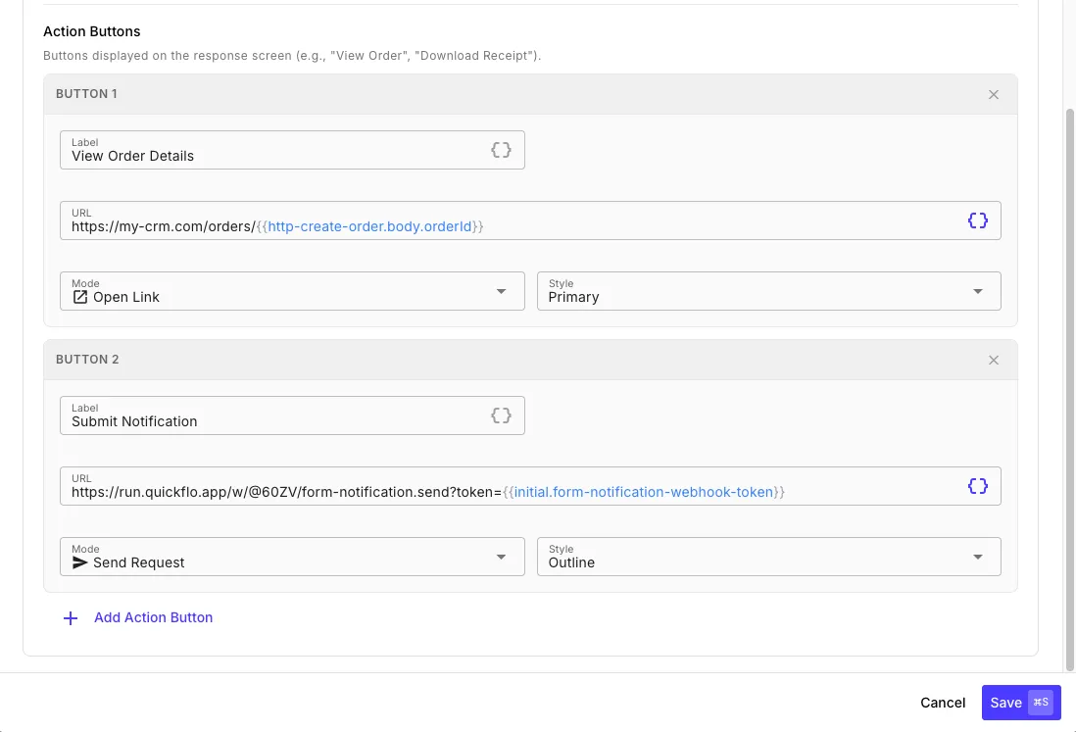Click the View Order Details label input
Screen dimensions: 1076x732
[245, 155]
